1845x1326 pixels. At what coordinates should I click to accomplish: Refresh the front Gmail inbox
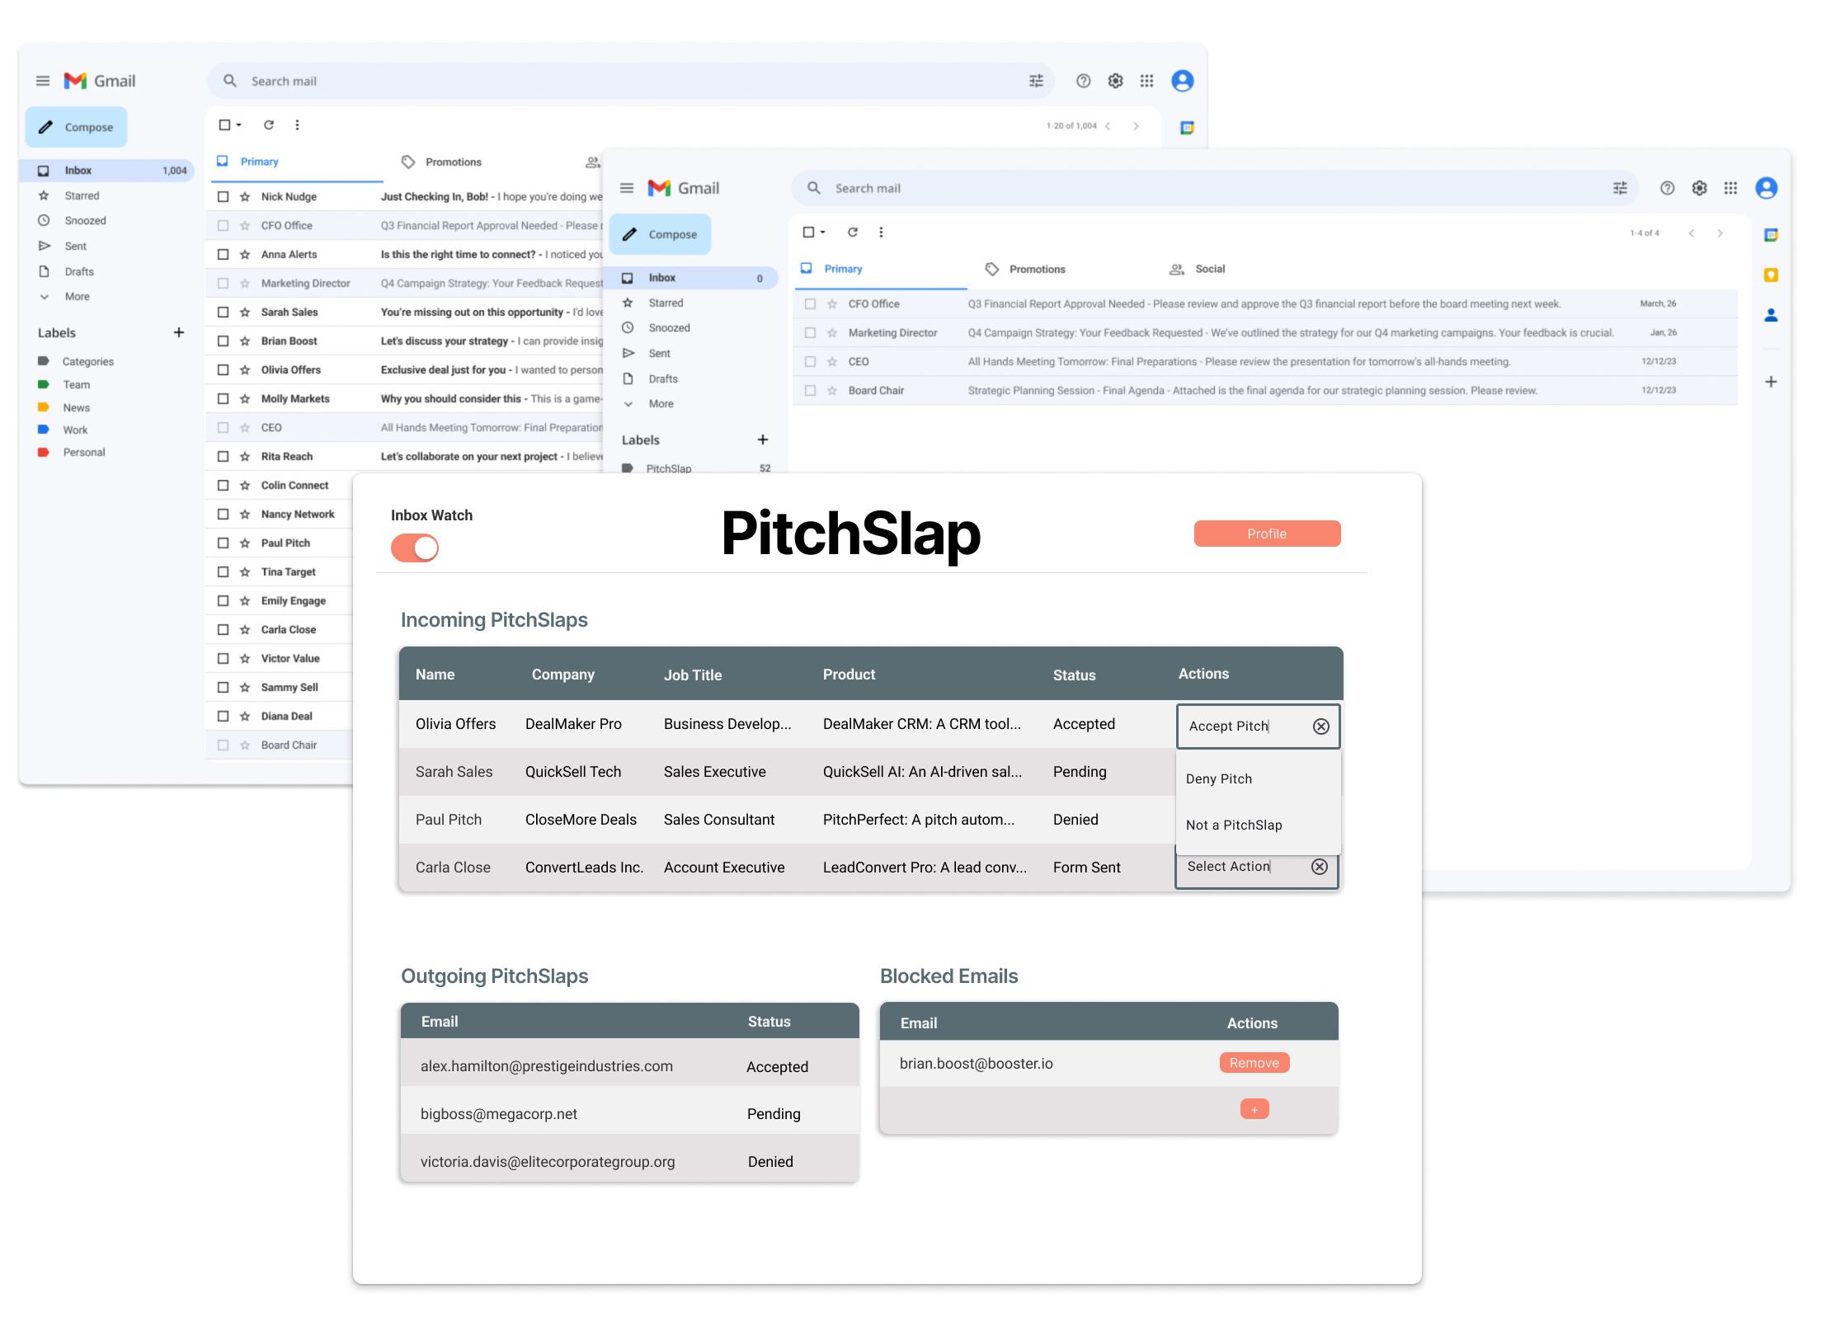[853, 232]
